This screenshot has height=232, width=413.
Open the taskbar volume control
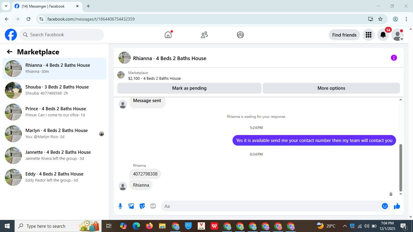coord(367,226)
